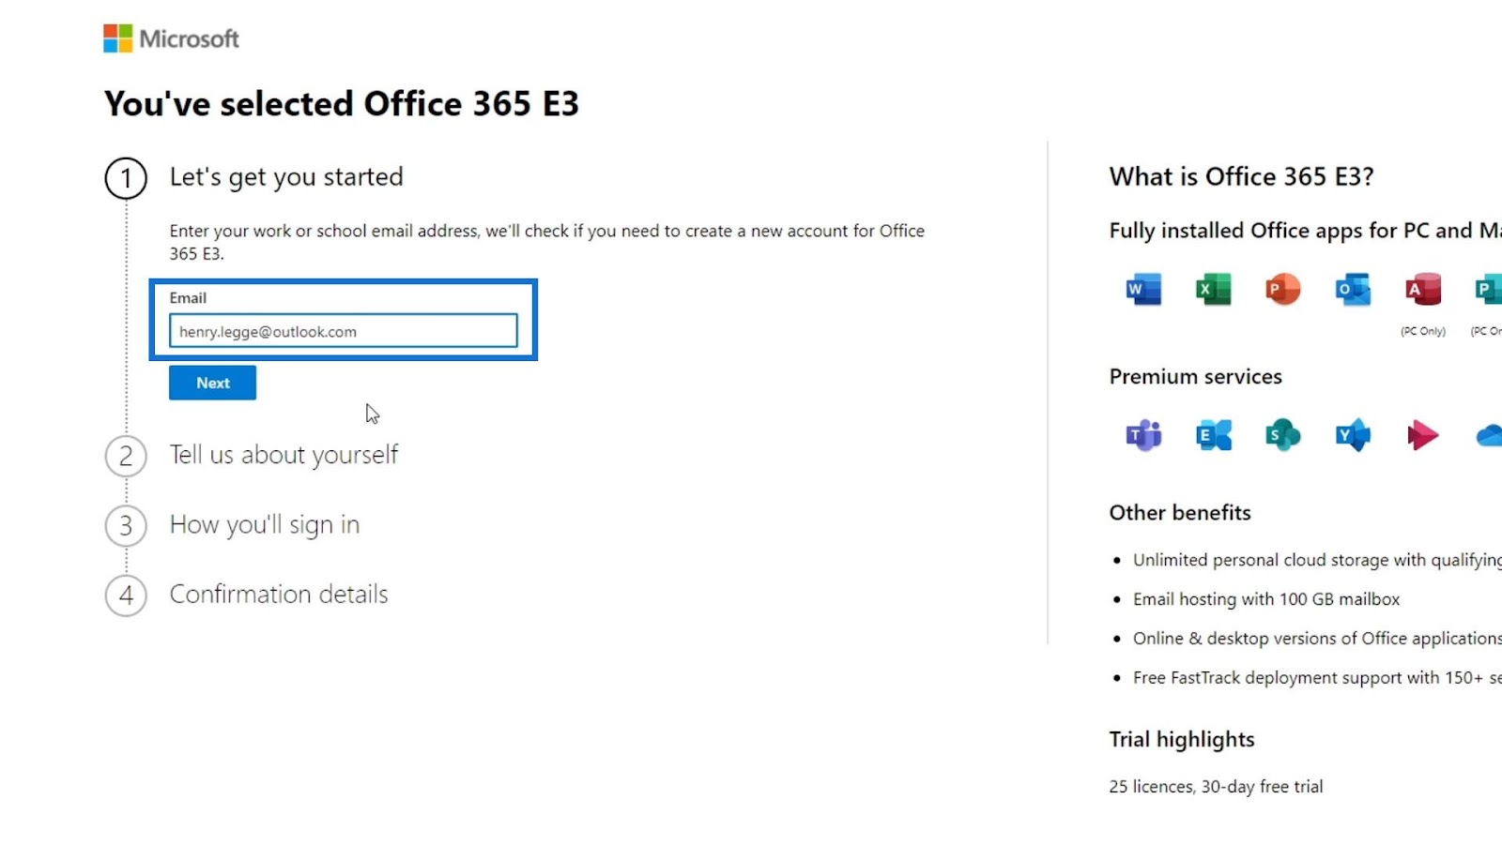The width and height of the screenshot is (1502, 844).
Task: Select step 4 Confirmation details
Action: pyautogui.click(x=279, y=595)
